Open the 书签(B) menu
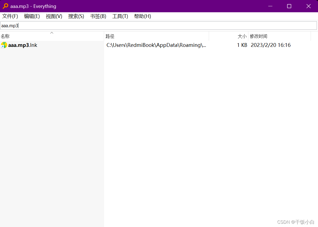The height and width of the screenshot is (227, 318). pyautogui.click(x=98, y=16)
